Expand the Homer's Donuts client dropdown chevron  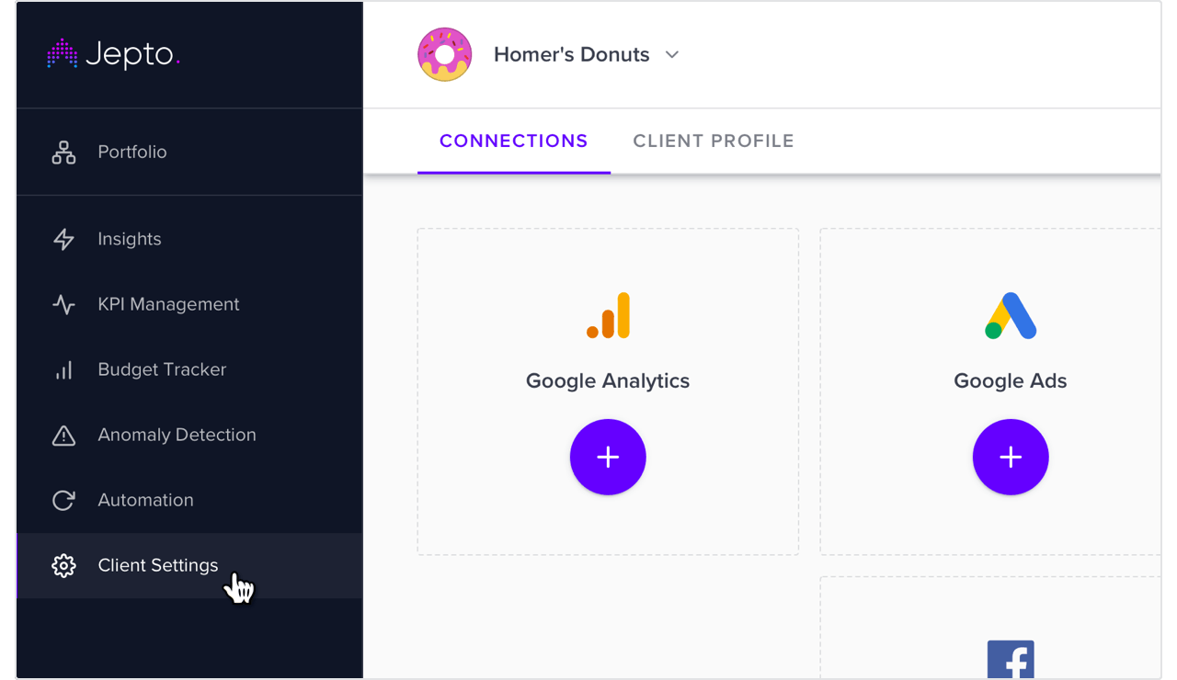[x=672, y=55]
